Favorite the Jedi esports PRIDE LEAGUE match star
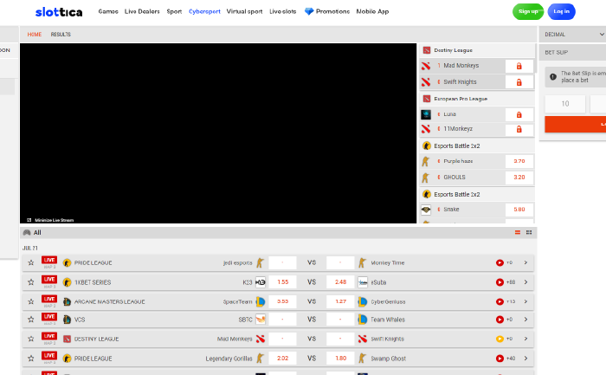 pos(31,263)
